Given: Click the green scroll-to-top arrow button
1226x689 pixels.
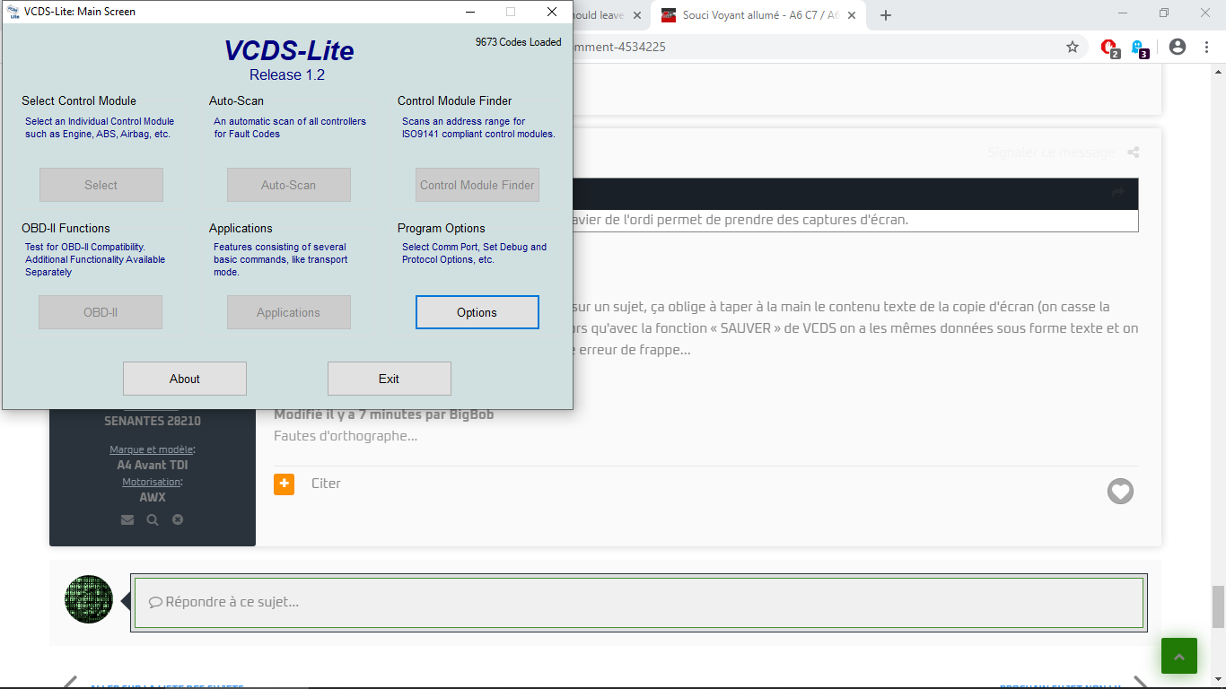Looking at the screenshot, I should [1178, 656].
